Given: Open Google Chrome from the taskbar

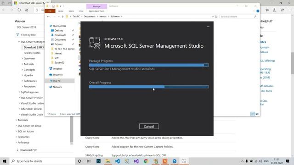Looking at the screenshot, I should coord(146,161).
